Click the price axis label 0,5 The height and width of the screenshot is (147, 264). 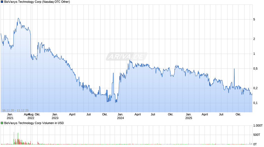click(255, 68)
